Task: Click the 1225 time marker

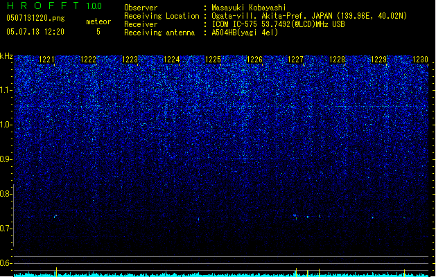Action: click(213, 60)
